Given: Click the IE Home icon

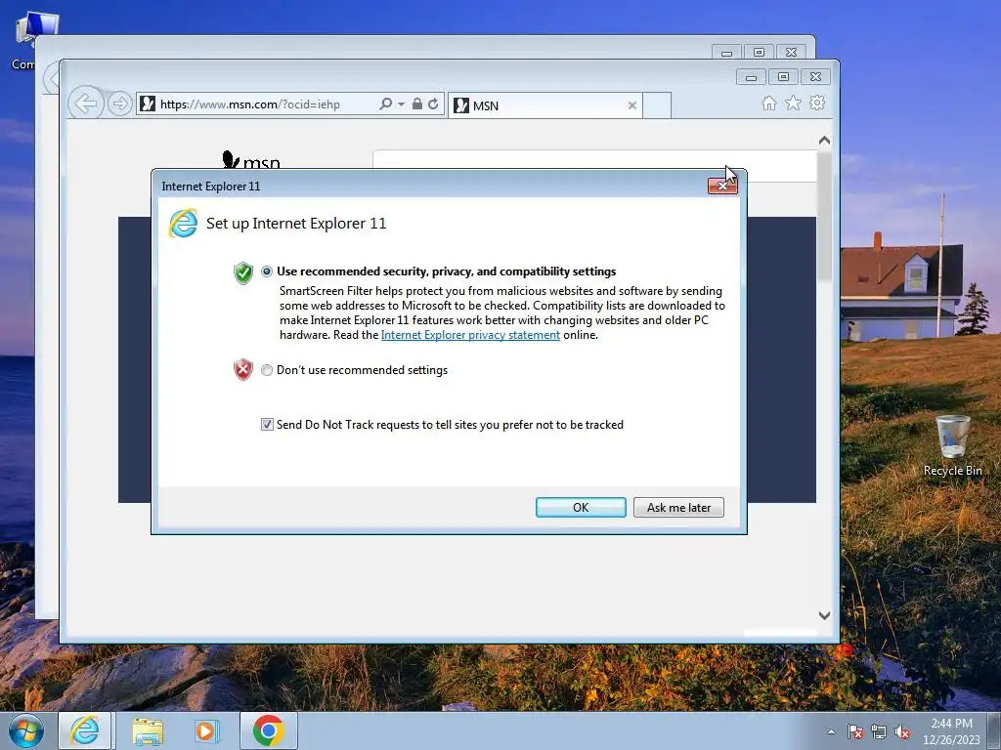Looking at the screenshot, I should [769, 104].
